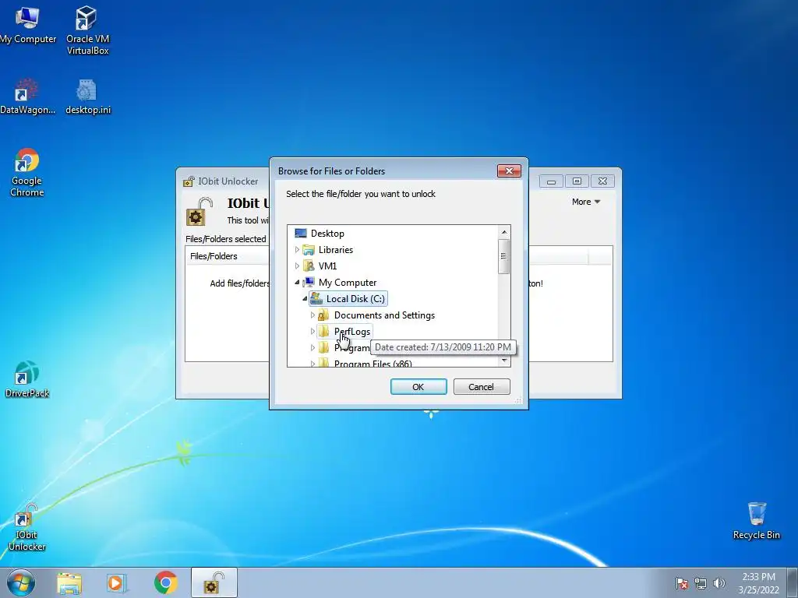Open Recycle Bin on desktop
The image size is (798, 598).
[x=756, y=520]
